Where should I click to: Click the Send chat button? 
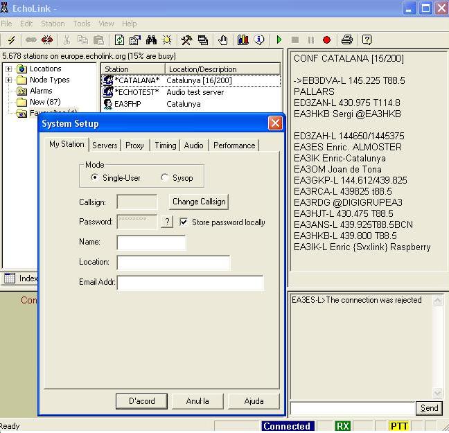(x=429, y=408)
